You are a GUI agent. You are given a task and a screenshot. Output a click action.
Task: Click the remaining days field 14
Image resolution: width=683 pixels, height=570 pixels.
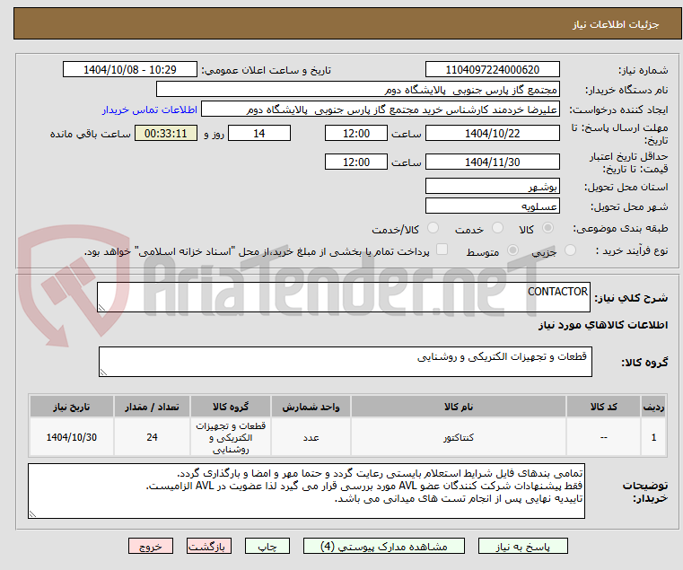[259, 134]
